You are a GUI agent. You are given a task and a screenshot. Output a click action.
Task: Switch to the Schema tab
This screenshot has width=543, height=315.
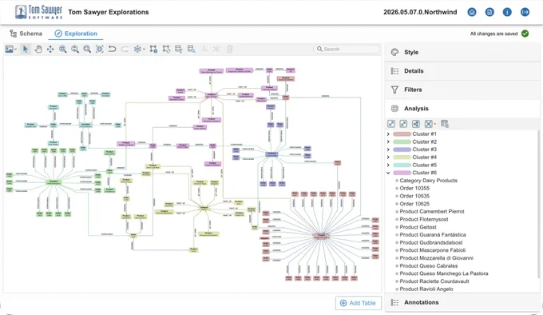point(26,34)
